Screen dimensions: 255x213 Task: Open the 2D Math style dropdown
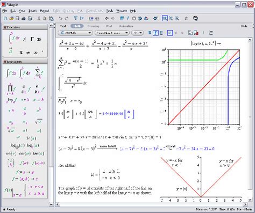point(75,33)
